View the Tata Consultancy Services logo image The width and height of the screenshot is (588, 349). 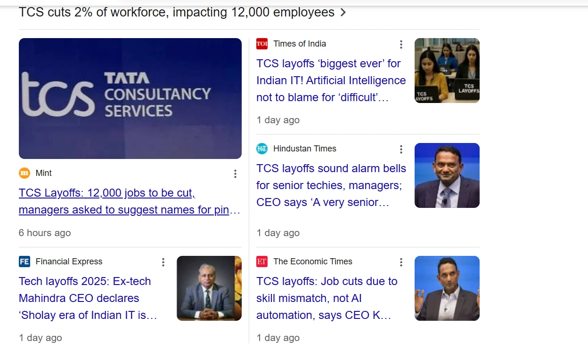click(130, 98)
